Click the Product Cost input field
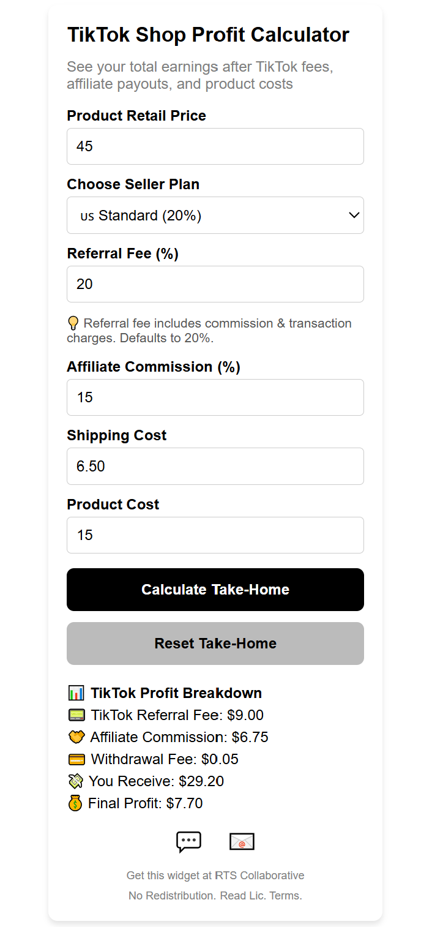Screen dimensions: 432x927 (x=215, y=535)
